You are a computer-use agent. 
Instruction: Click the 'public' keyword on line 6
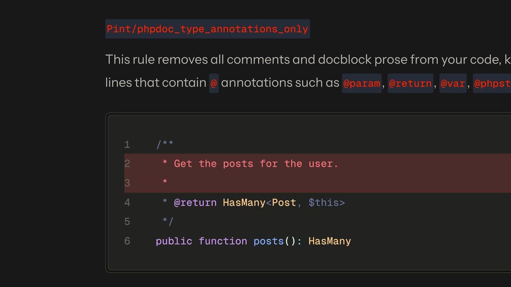[x=174, y=241]
